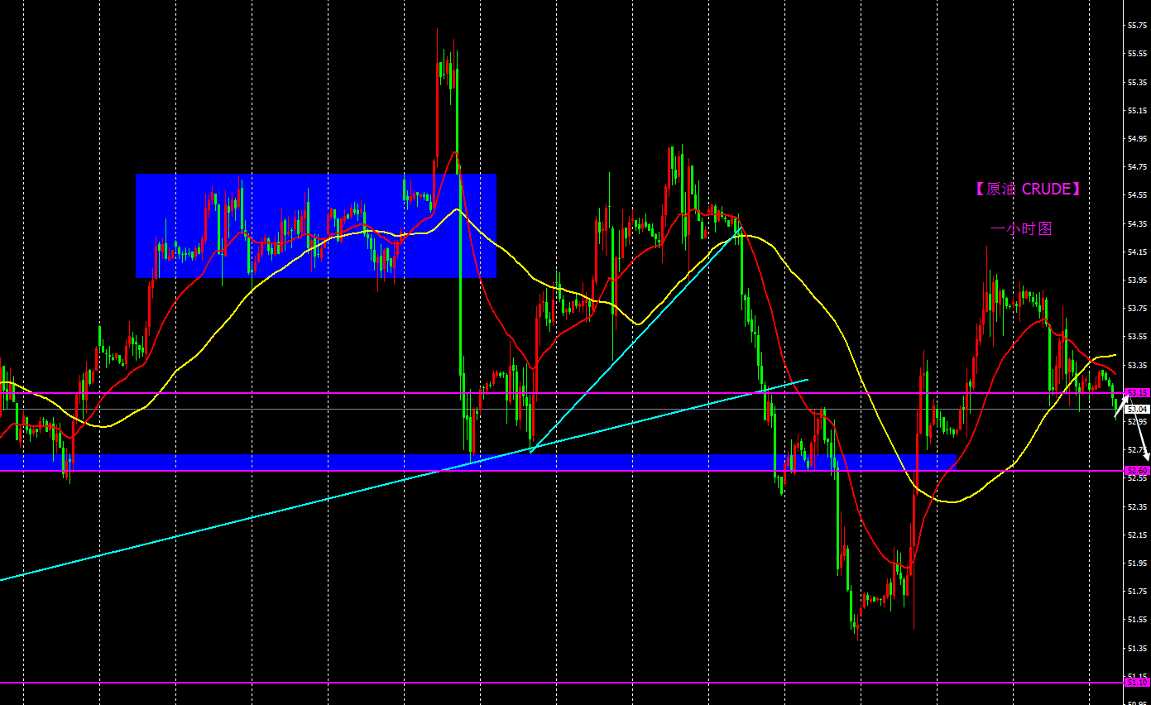
Task: Click the 51.55 price axis label
Action: point(1137,620)
